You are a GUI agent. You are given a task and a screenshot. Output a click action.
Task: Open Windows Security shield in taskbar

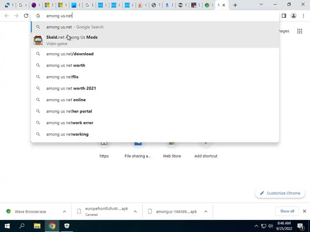point(67,226)
